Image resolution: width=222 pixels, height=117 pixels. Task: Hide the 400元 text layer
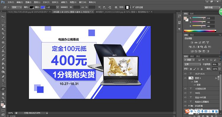pos(185,93)
